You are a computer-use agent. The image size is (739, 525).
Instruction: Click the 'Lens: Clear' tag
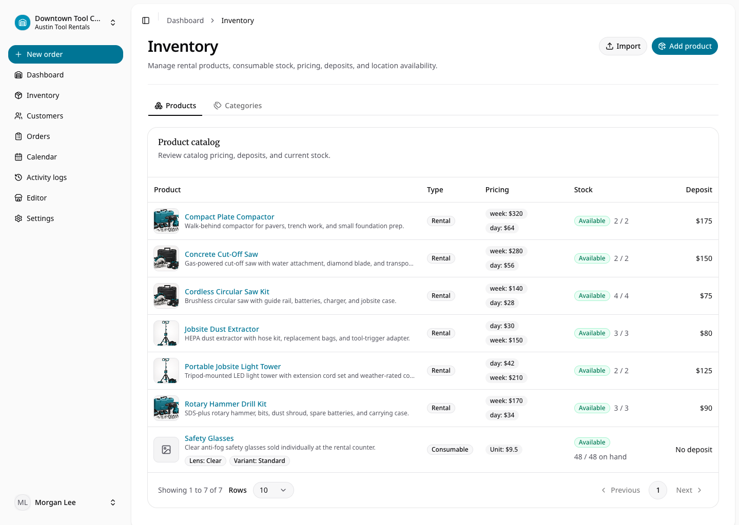click(205, 461)
